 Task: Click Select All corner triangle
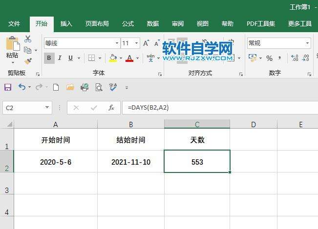click(9, 124)
